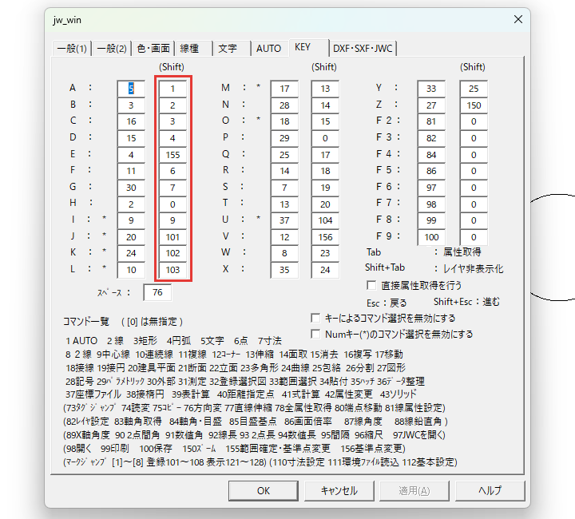The width and height of the screenshot is (575, 519).
Task: Click the F7 key field showing 98
Action: tap(431, 204)
